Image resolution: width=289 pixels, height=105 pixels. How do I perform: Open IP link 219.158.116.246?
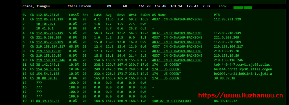coord(51,60)
